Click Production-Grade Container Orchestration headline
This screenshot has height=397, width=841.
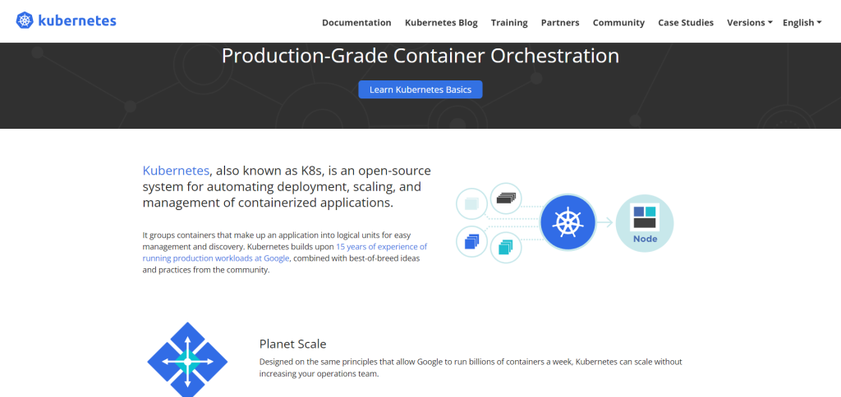(x=420, y=56)
